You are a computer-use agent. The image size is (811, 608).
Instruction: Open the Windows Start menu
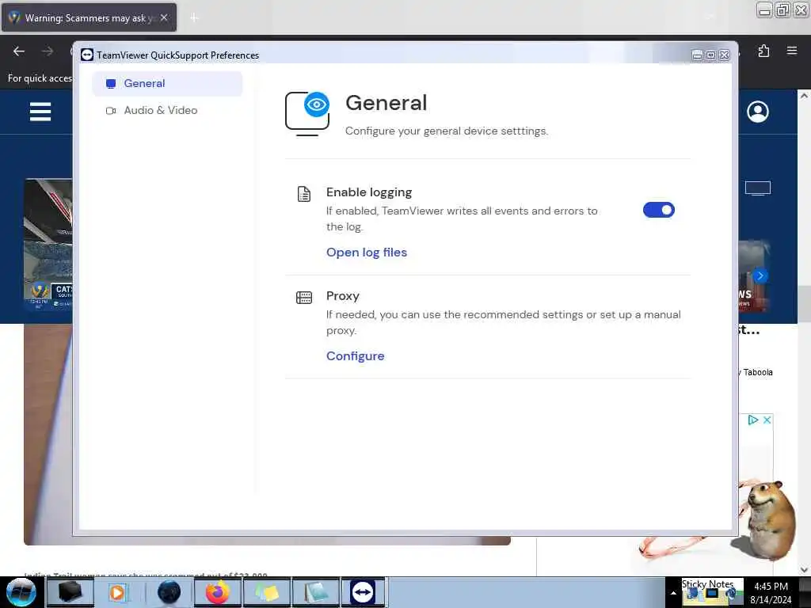coord(21,592)
